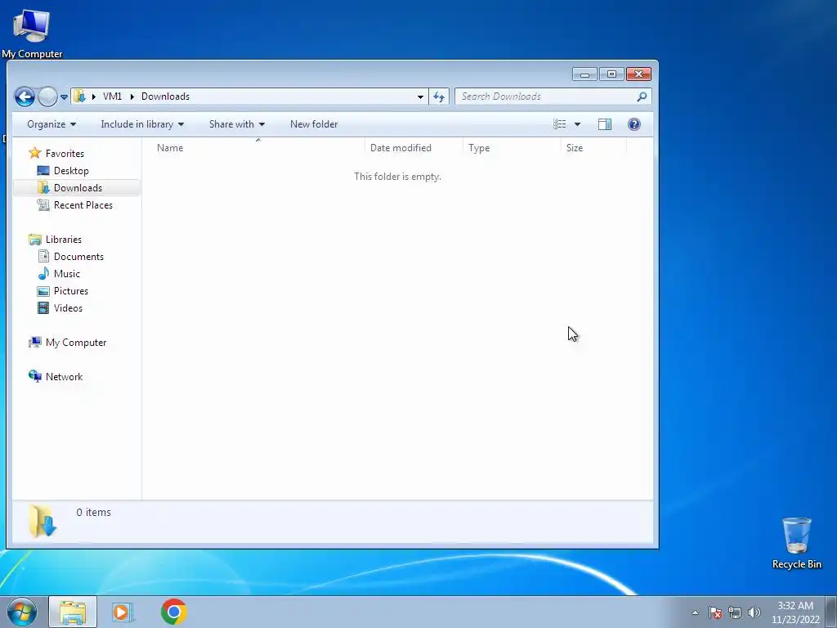The width and height of the screenshot is (837, 628).
Task: Open Downloads in Favorites
Action: [78, 188]
